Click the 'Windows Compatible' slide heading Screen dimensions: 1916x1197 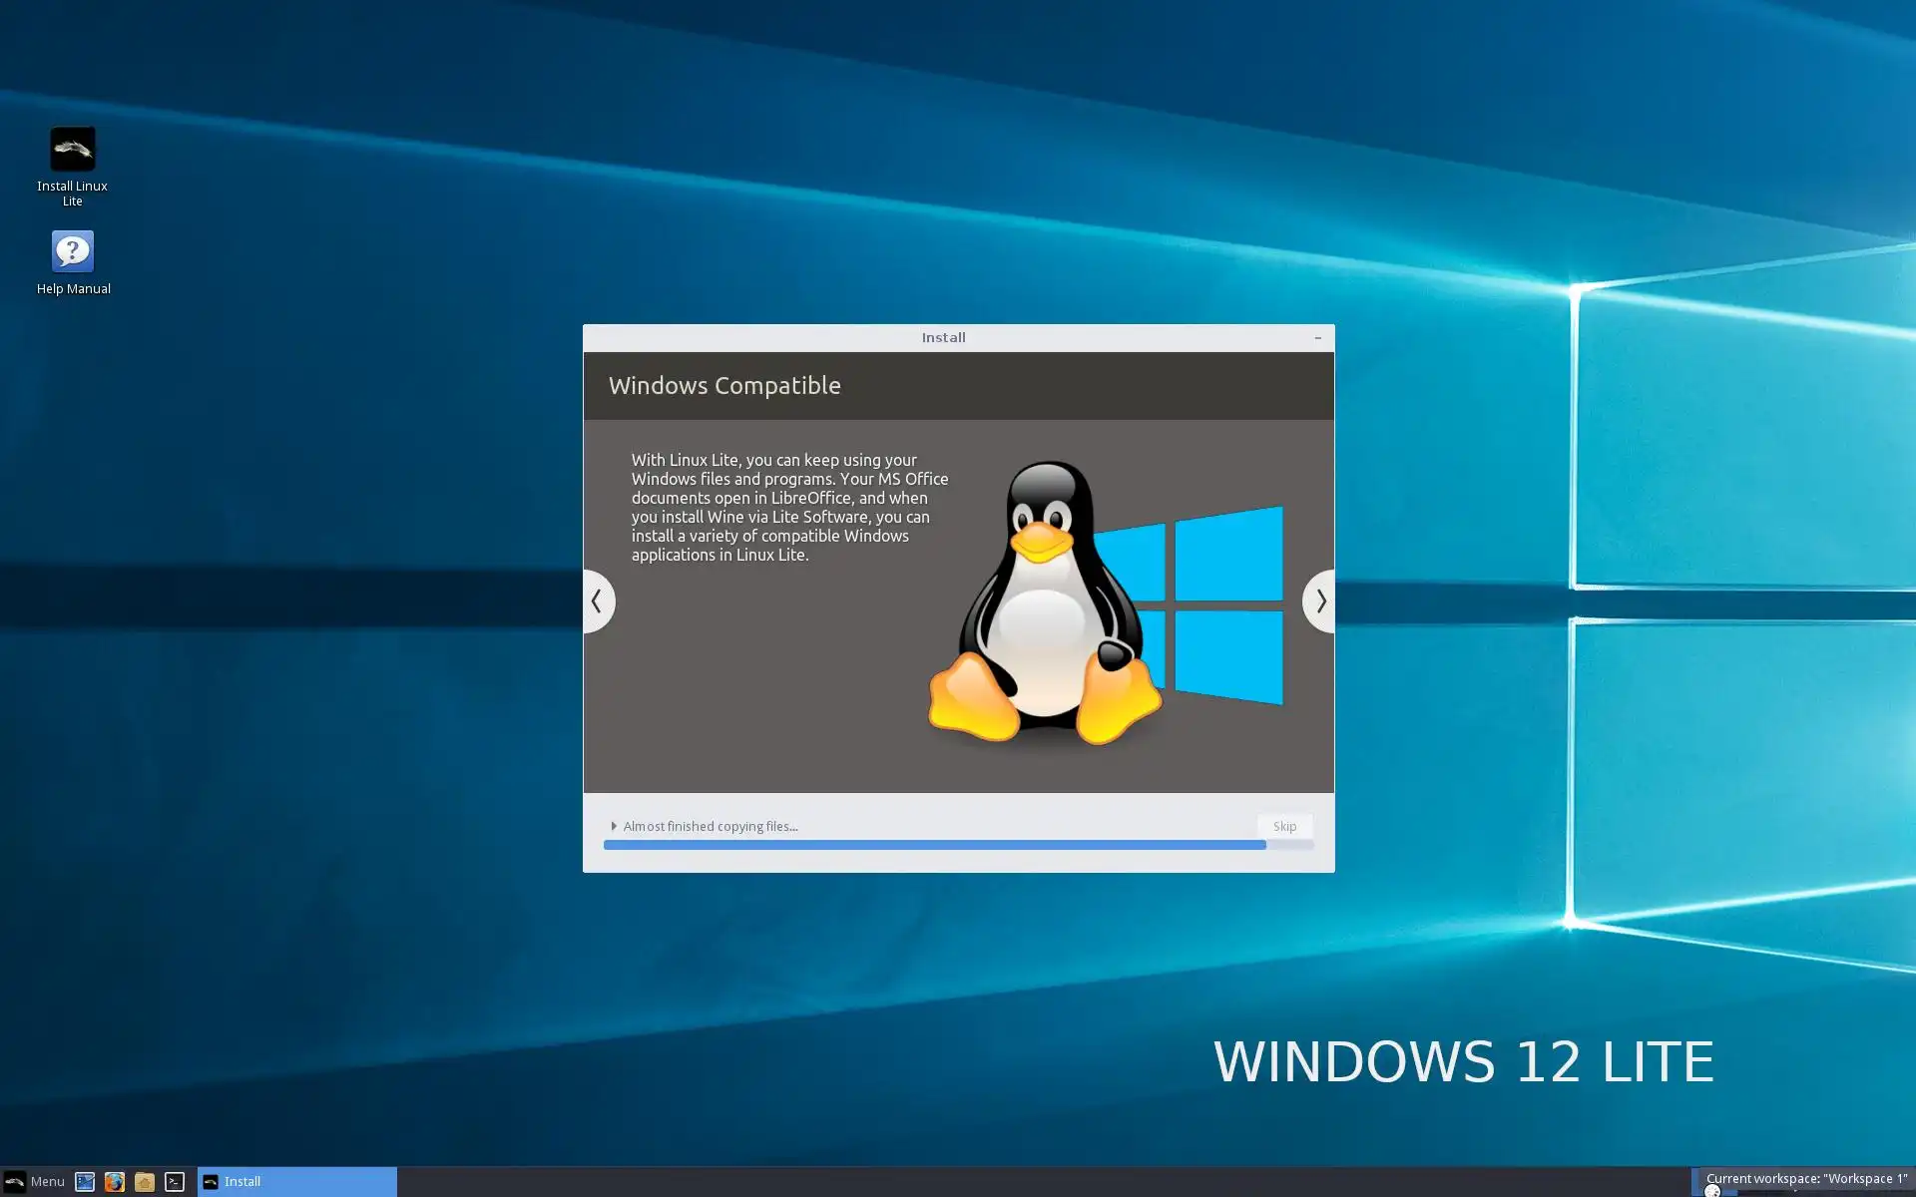(x=724, y=386)
